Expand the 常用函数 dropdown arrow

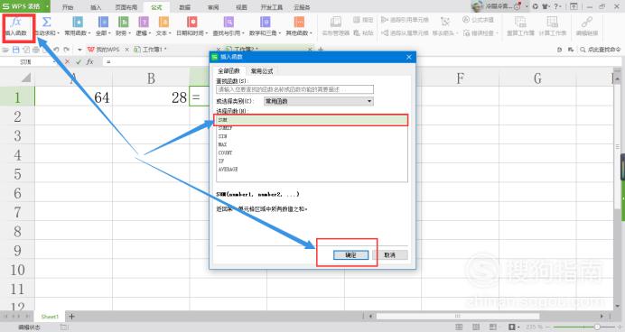pyautogui.click(x=89, y=33)
